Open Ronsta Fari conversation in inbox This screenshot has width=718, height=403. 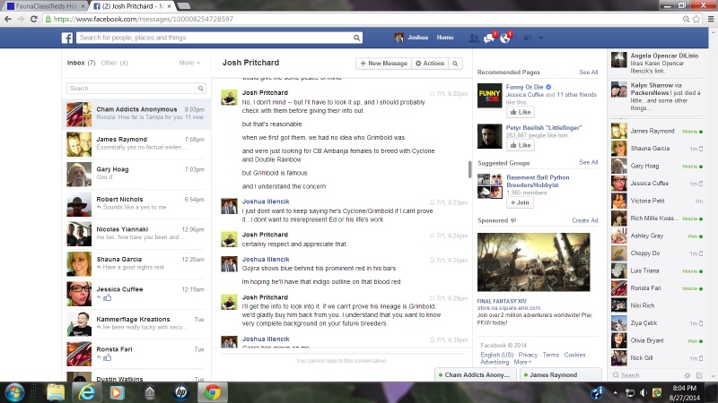136,354
